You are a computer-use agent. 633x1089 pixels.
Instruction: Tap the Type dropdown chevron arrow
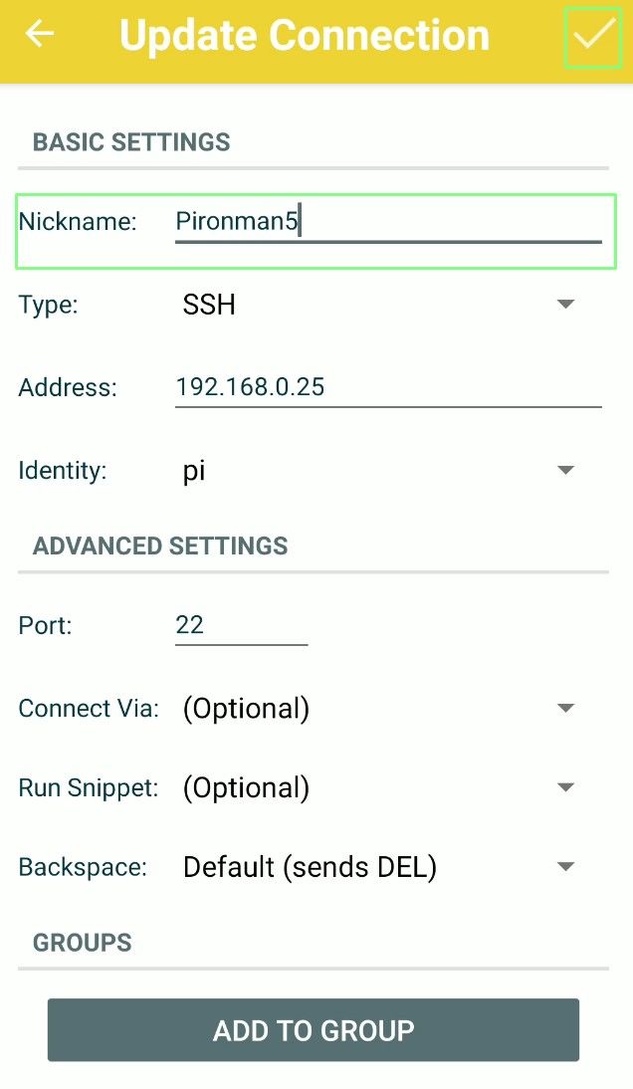565,305
